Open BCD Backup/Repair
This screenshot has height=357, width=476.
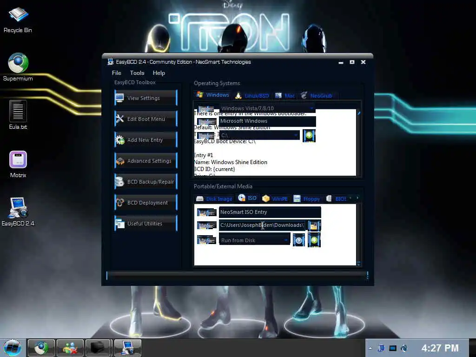tap(146, 182)
